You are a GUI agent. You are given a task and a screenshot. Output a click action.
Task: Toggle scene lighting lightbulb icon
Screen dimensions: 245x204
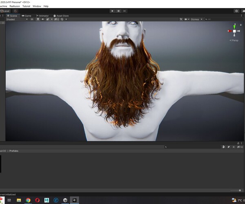pos(38,19)
